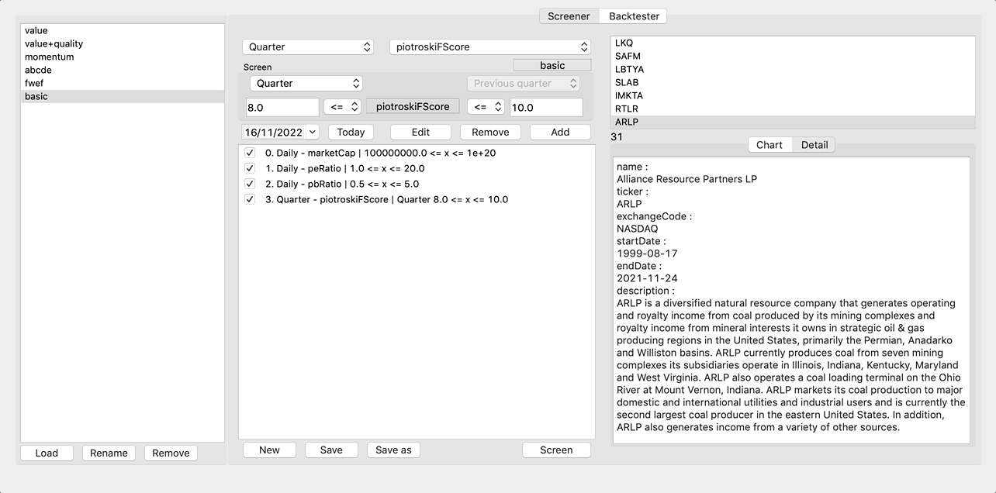Select saved screen 'abcde'
Image resolution: width=996 pixels, height=493 pixels.
click(123, 70)
